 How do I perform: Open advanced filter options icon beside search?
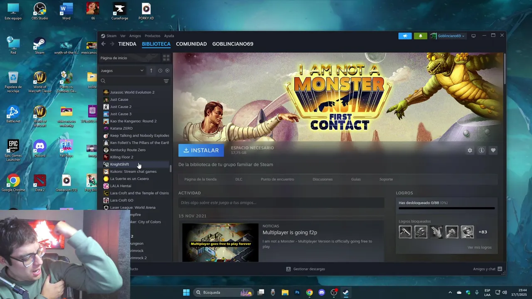[x=166, y=81]
